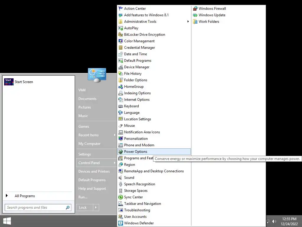Open Settings in Start menu

(85, 154)
